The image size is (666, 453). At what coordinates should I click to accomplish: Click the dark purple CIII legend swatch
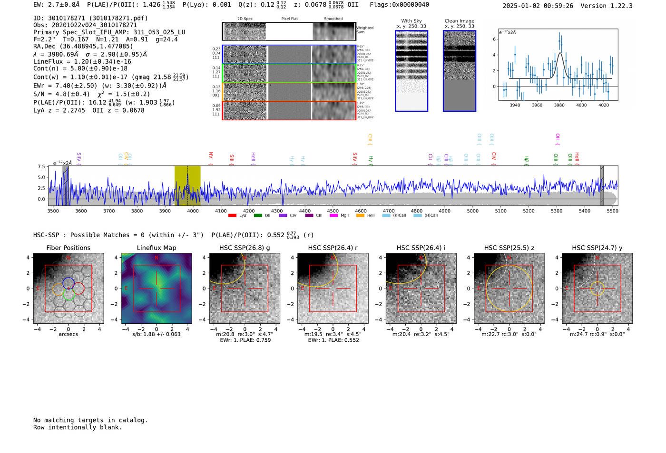point(309,215)
